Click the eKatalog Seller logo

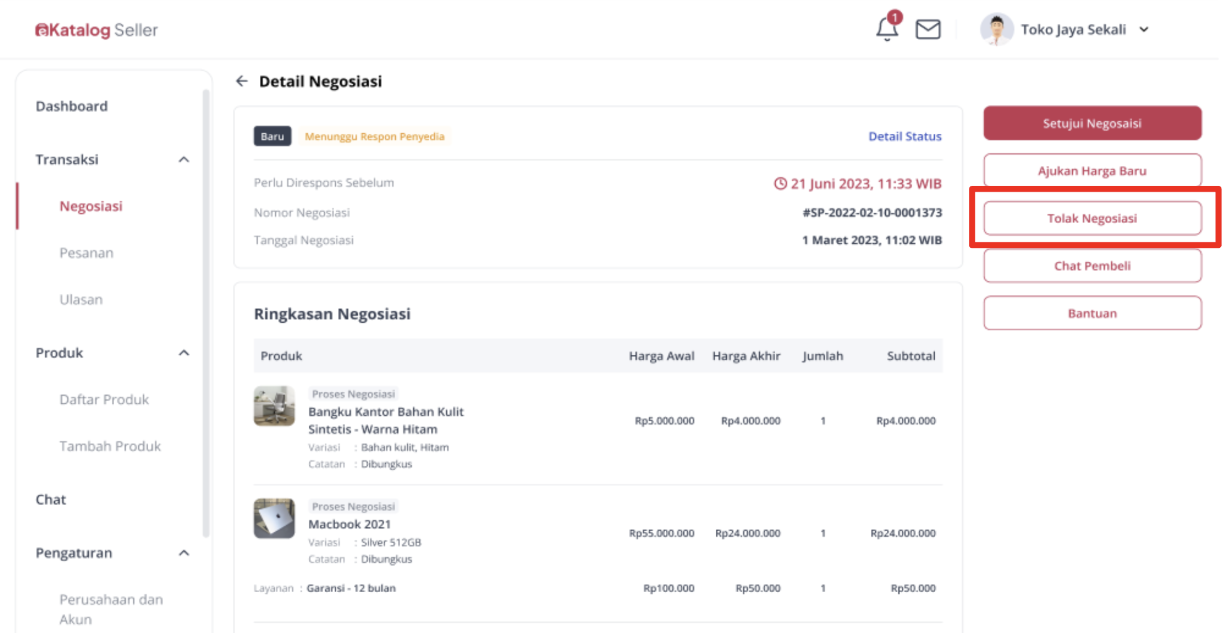(x=96, y=30)
